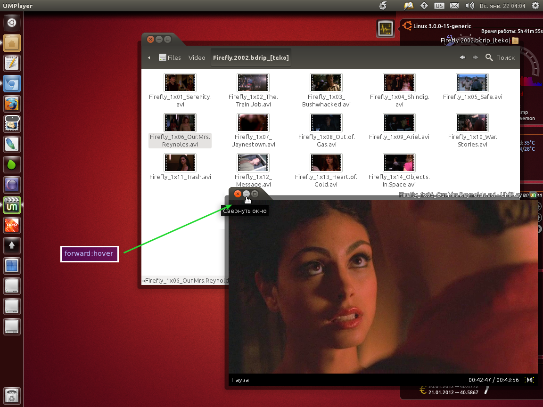Viewport: 543px width, 407px height.
Task: Select Firefly_1x14_Objects.in.Space.avi file
Action: [399, 171]
